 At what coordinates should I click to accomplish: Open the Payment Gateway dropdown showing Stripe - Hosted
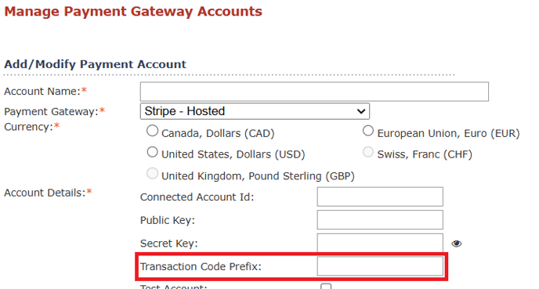coord(255,111)
